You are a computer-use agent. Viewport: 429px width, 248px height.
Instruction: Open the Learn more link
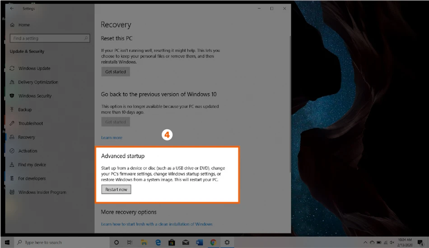112,138
